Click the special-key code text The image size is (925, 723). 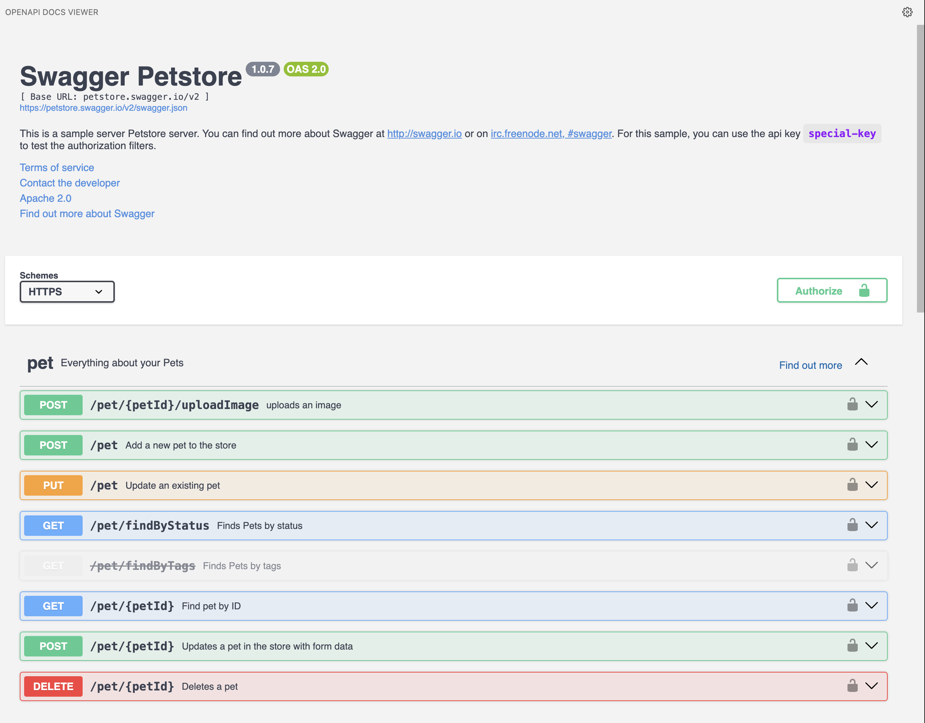842,134
